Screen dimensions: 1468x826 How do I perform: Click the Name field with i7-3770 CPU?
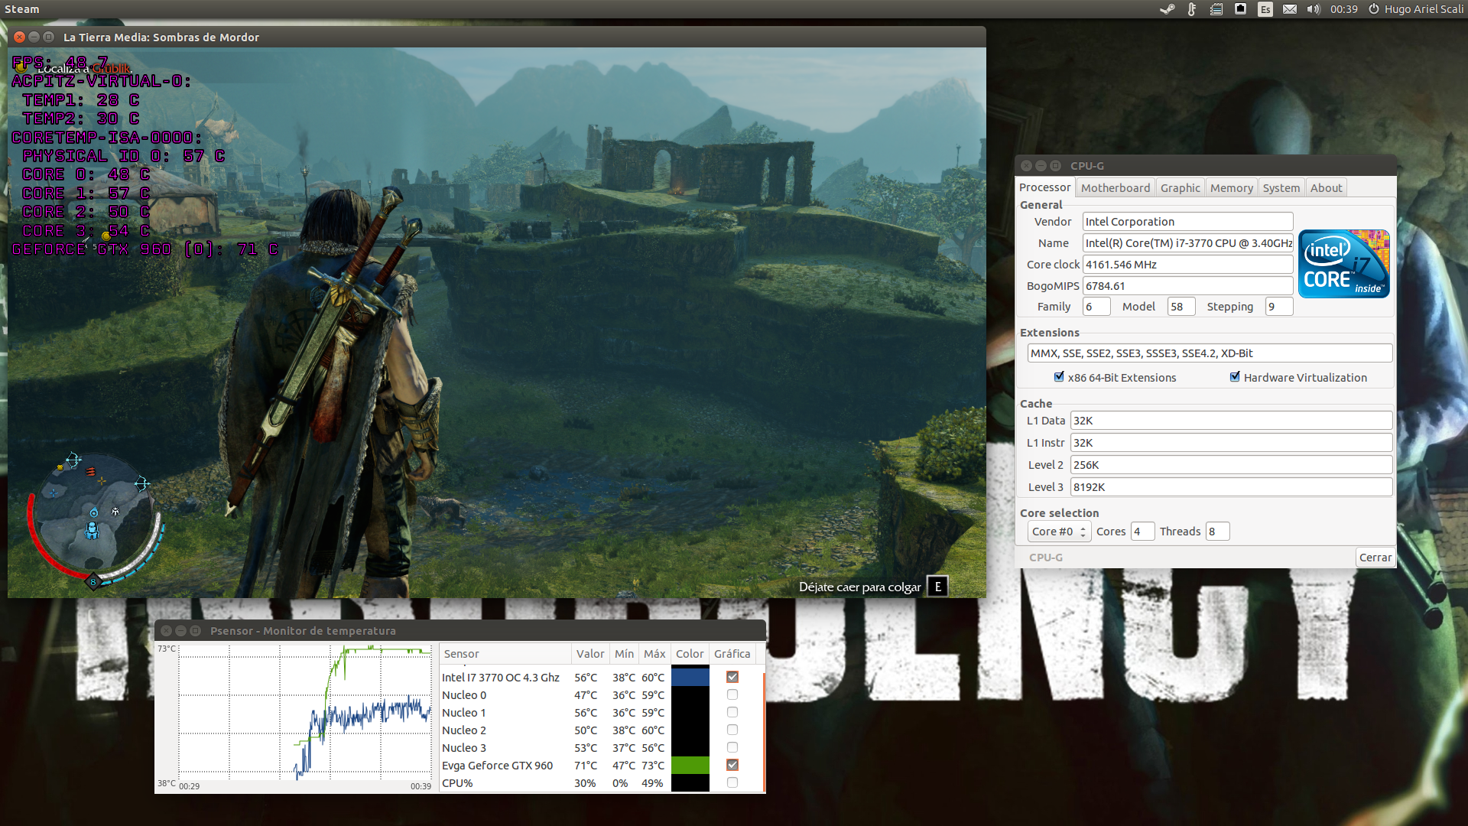pos(1187,243)
